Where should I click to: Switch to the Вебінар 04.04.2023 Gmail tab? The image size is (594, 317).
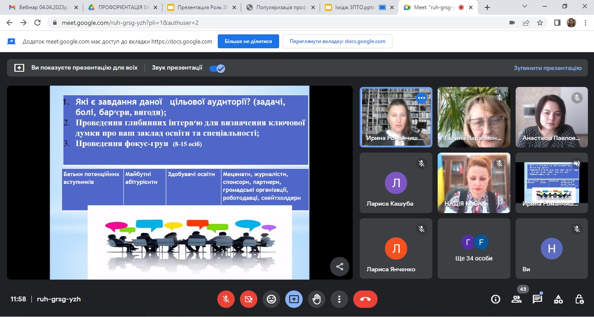(x=41, y=7)
